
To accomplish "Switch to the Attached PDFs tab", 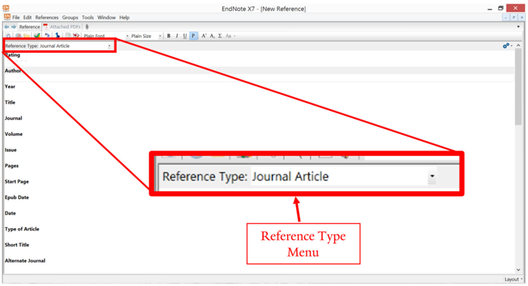I will [62, 27].
